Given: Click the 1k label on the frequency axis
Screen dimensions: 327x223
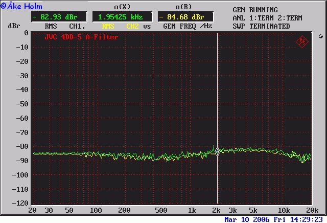Looking at the screenshot, I should pos(192,210).
